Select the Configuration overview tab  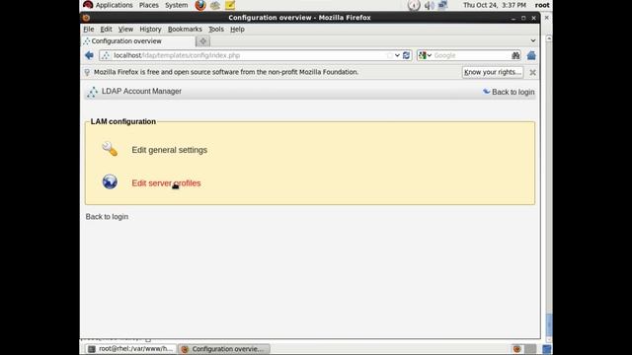tap(138, 41)
